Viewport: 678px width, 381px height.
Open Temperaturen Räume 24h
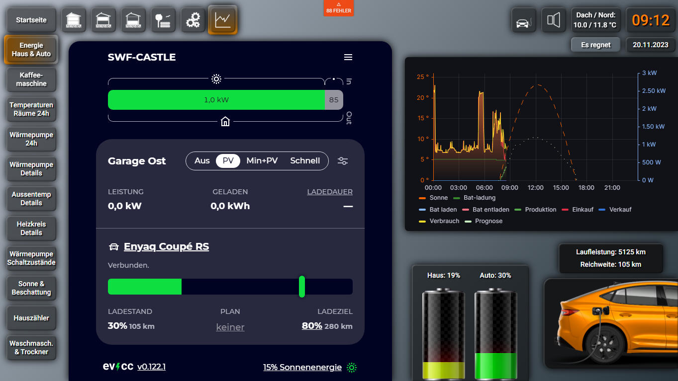pyautogui.click(x=31, y=109)
